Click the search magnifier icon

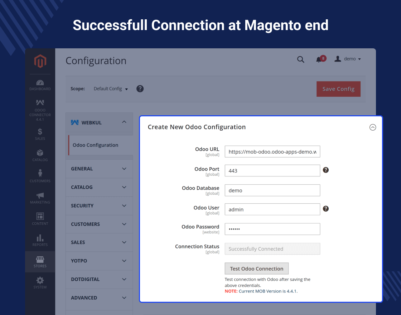tap(301, 59)
